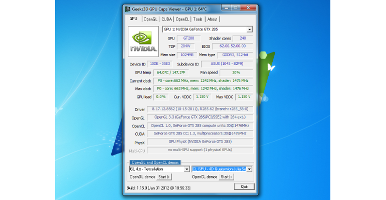This screenshot has height=200, width=386.
Task: Expand the GPU 1 GeForce GTX 285 selector
Action: pyautogui.click(x=249, y=29)
